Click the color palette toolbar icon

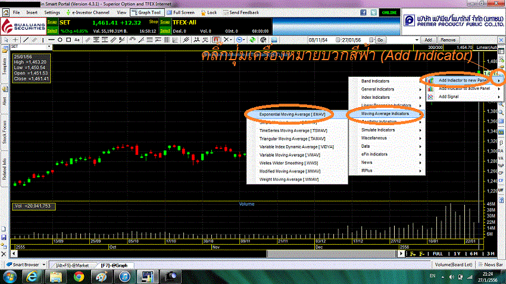[x=263, y=40]
